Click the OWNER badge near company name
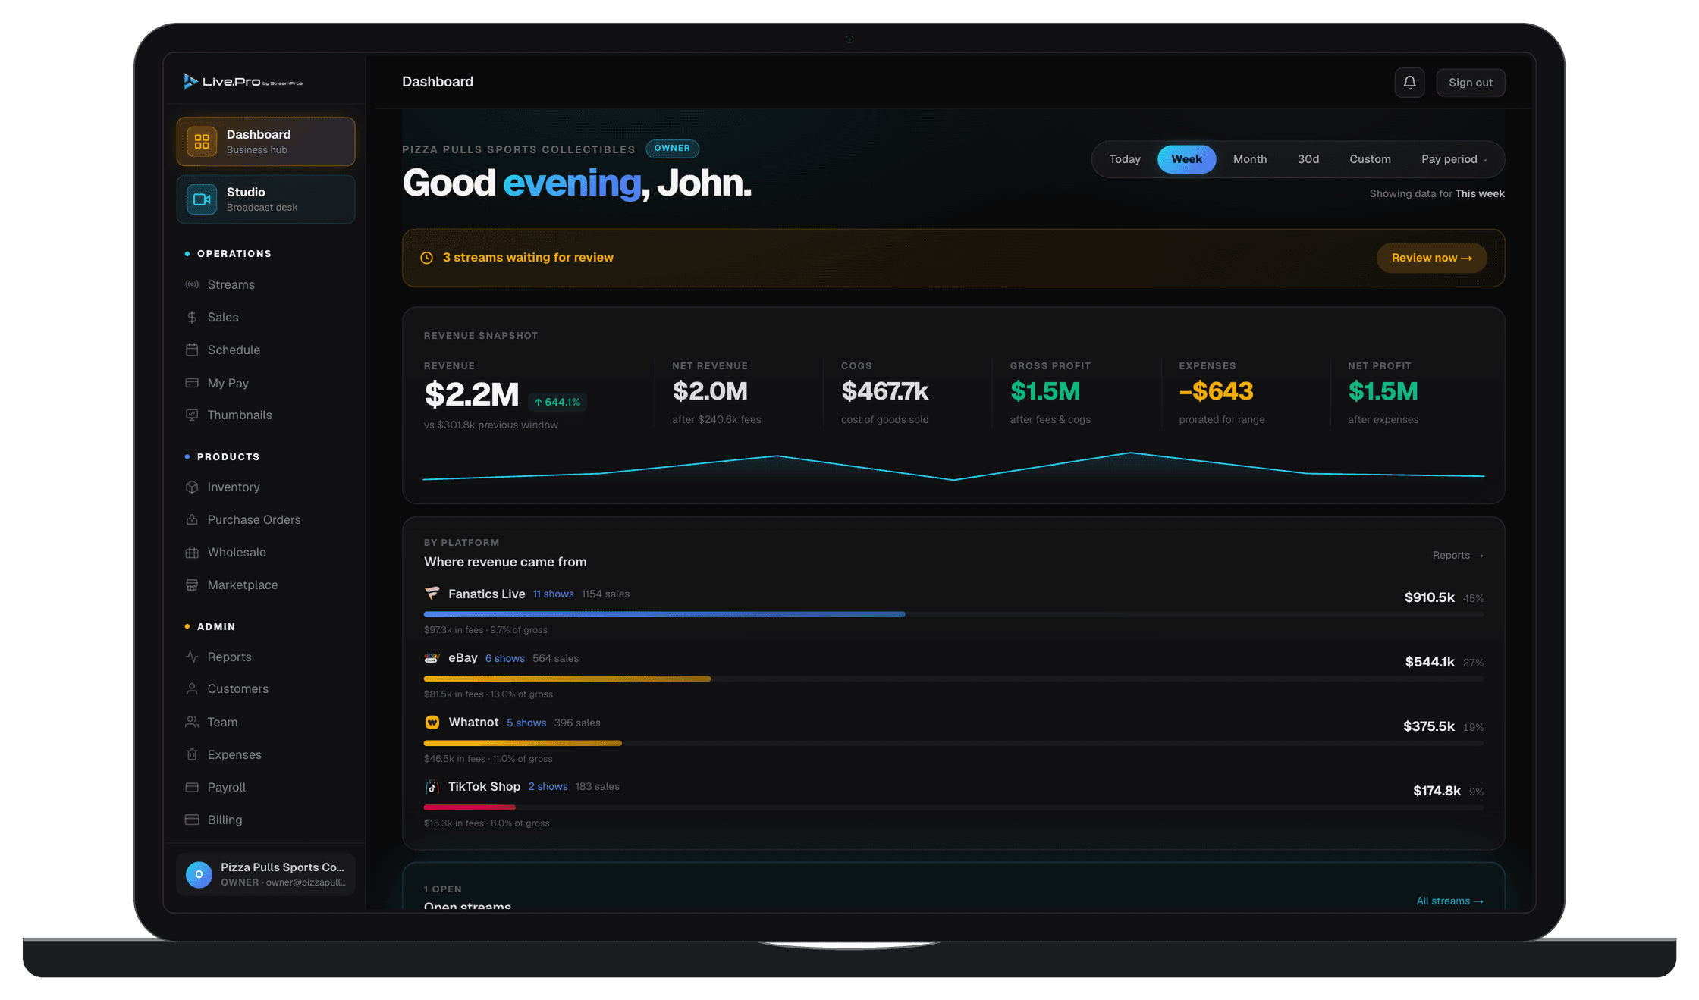Viewport: 1699px width, 1000px height. pos(672,149)
